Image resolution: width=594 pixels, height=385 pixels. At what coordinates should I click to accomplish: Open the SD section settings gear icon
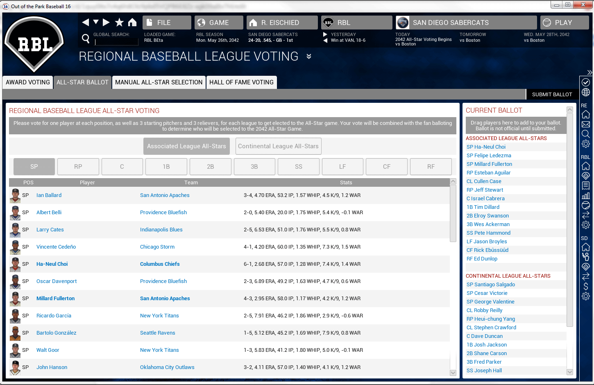(586, 296)
